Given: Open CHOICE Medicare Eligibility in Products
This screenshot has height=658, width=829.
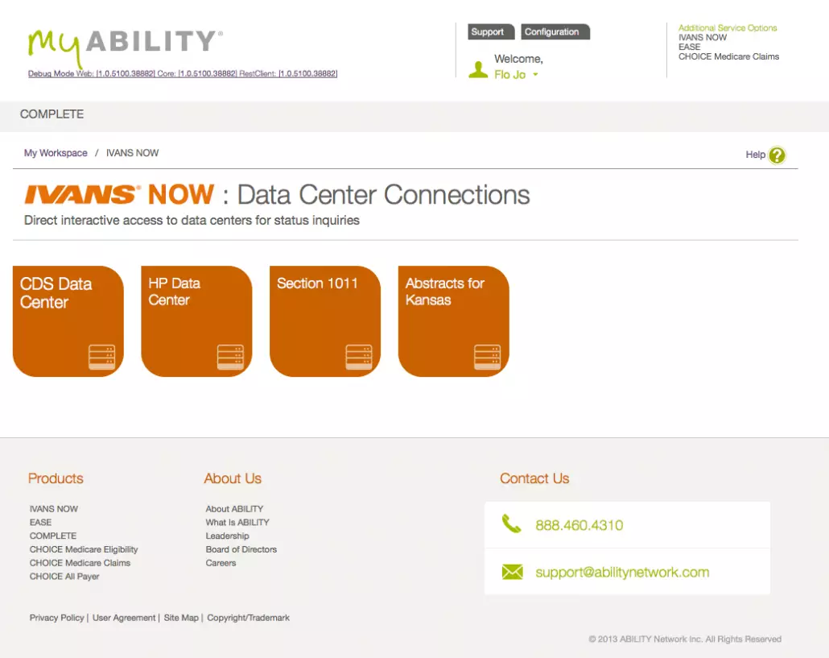Looking at the screenshot, I should pos(84,549).
